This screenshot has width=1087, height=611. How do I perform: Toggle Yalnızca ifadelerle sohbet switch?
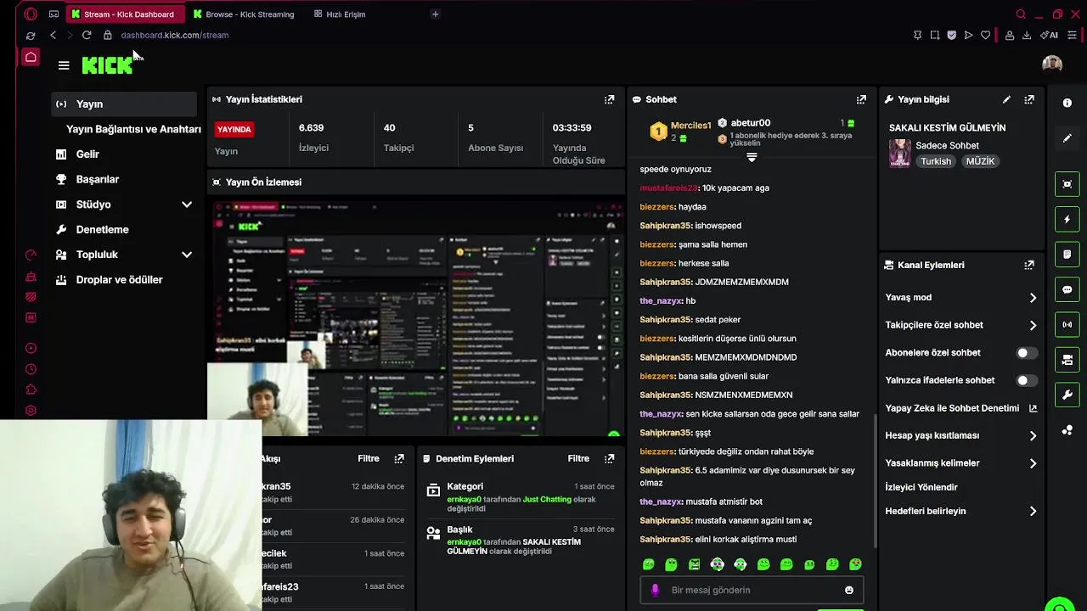(x=1027, y=380)
